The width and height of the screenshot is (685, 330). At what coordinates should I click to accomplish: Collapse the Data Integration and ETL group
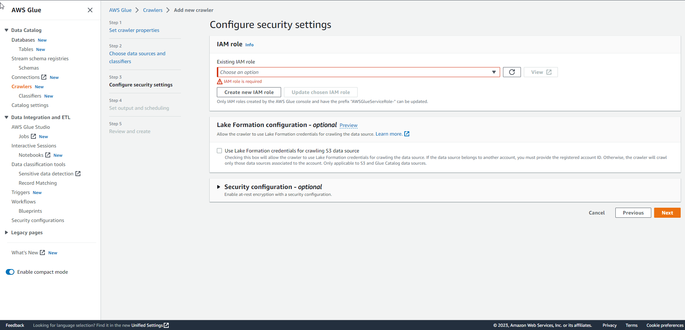pos(6,117)
